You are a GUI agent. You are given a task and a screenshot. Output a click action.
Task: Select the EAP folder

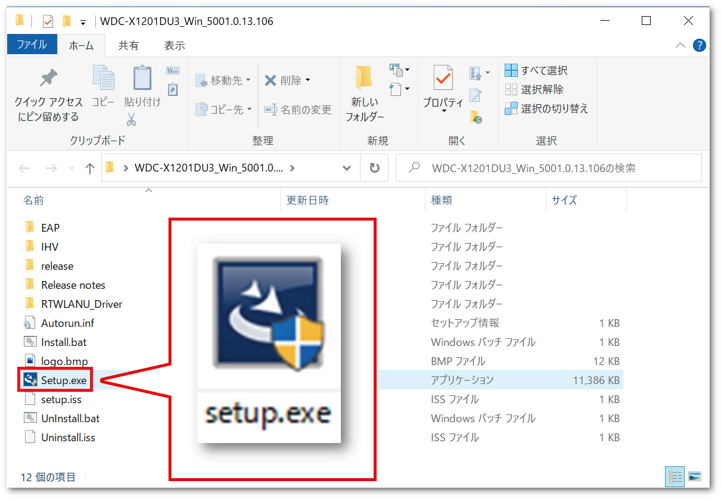(50, 227)
